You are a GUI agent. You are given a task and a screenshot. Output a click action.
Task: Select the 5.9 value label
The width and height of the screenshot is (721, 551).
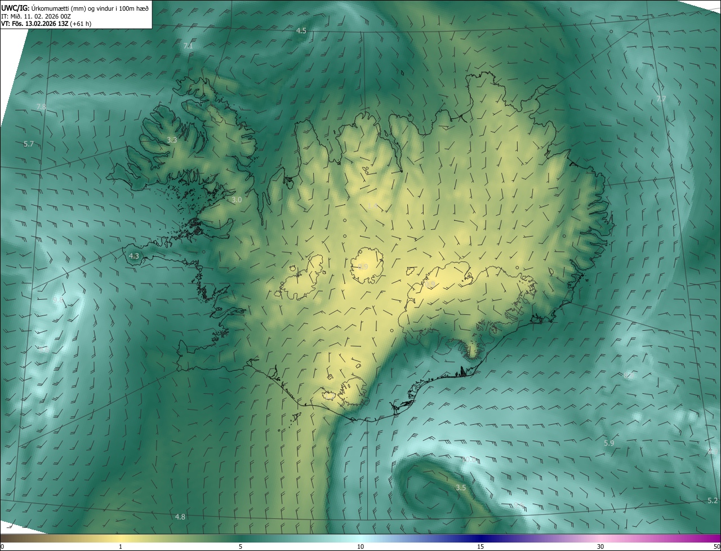click(x=609, y=443)
